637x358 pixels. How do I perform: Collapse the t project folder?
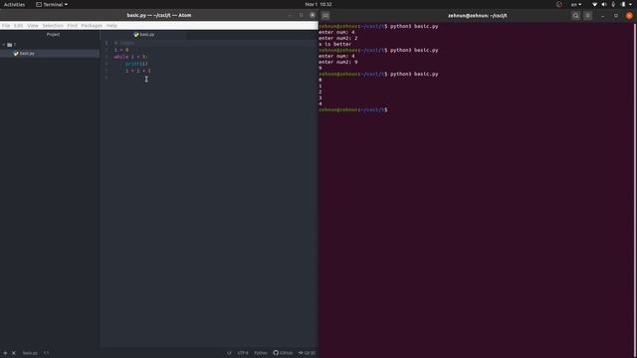pos(4,45)
